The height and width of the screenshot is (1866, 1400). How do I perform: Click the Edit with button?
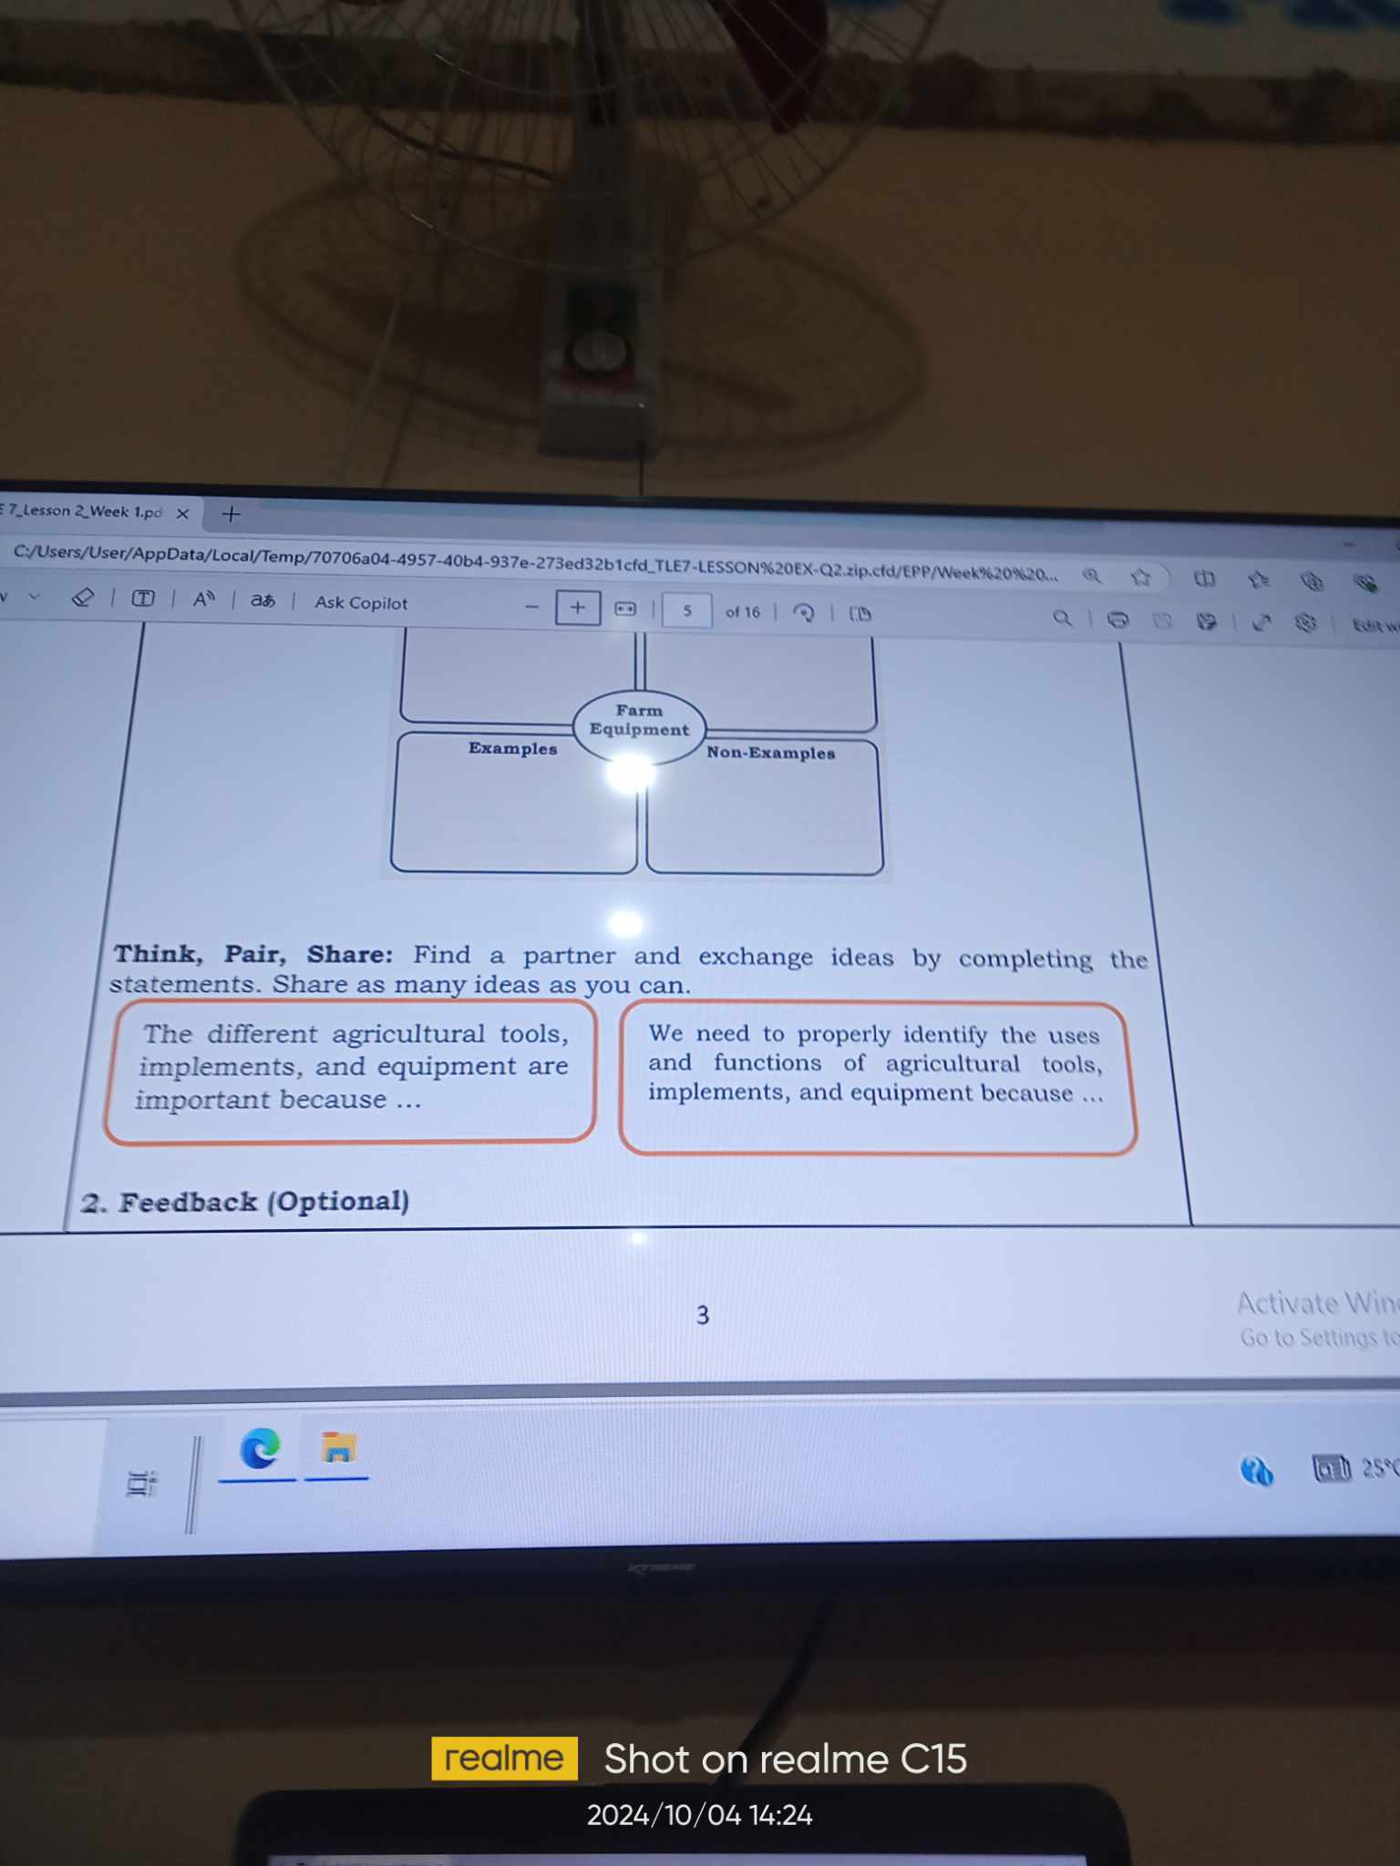(1374, 625)
